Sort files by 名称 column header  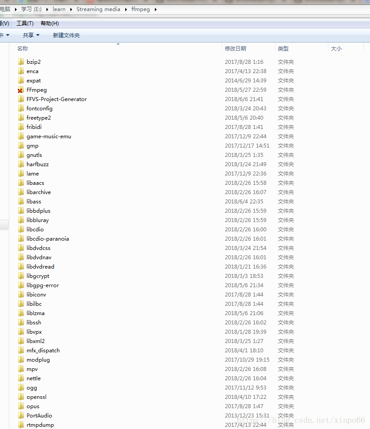[23, 49]
